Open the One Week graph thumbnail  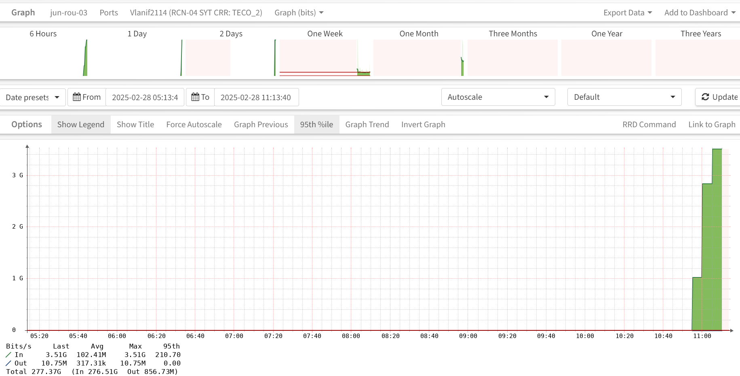(325, 57)
